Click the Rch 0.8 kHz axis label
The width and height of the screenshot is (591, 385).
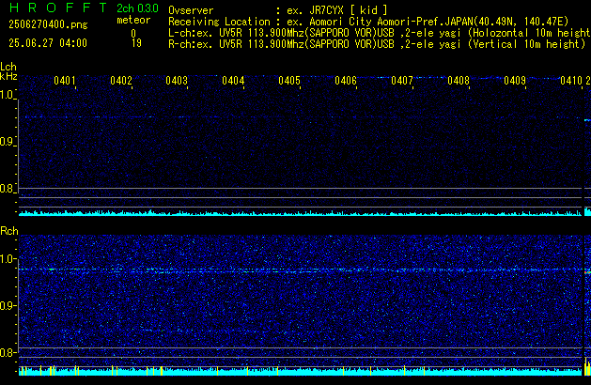pyautogui.click(x=8, y=352)
